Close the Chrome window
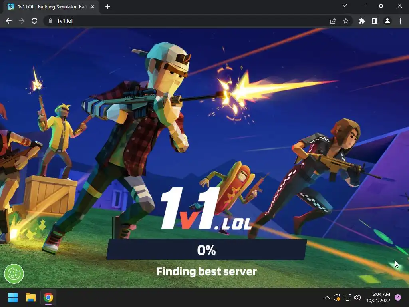This screenshot has height=307, width=409. [x=399, y=6]
